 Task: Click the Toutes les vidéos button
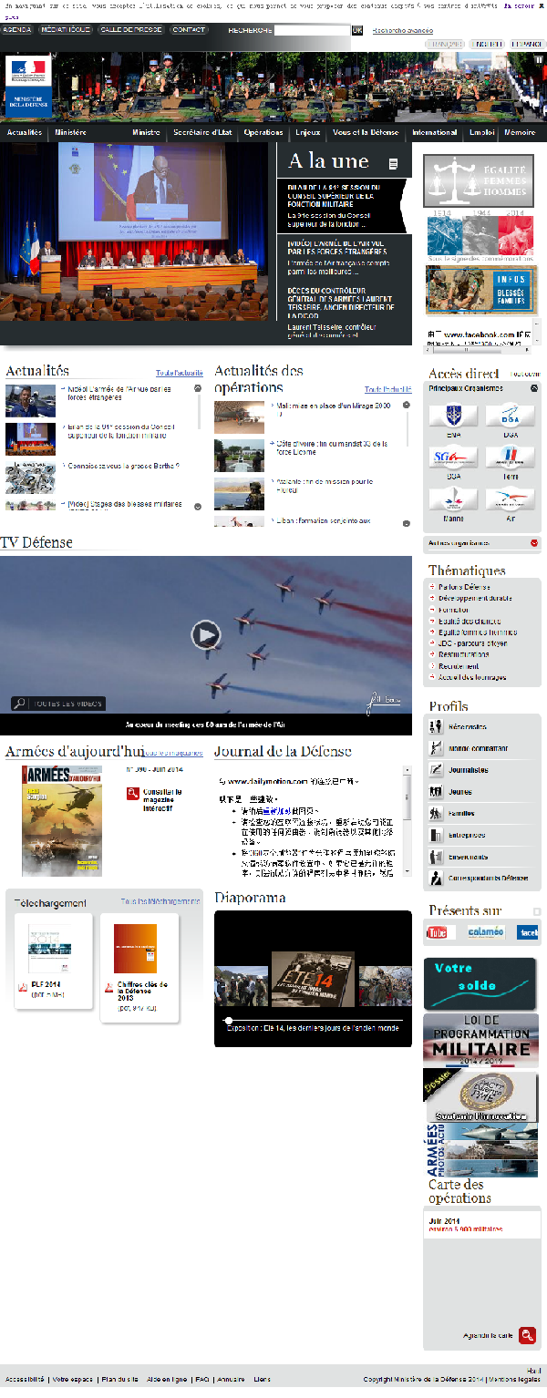click(58, 704)
